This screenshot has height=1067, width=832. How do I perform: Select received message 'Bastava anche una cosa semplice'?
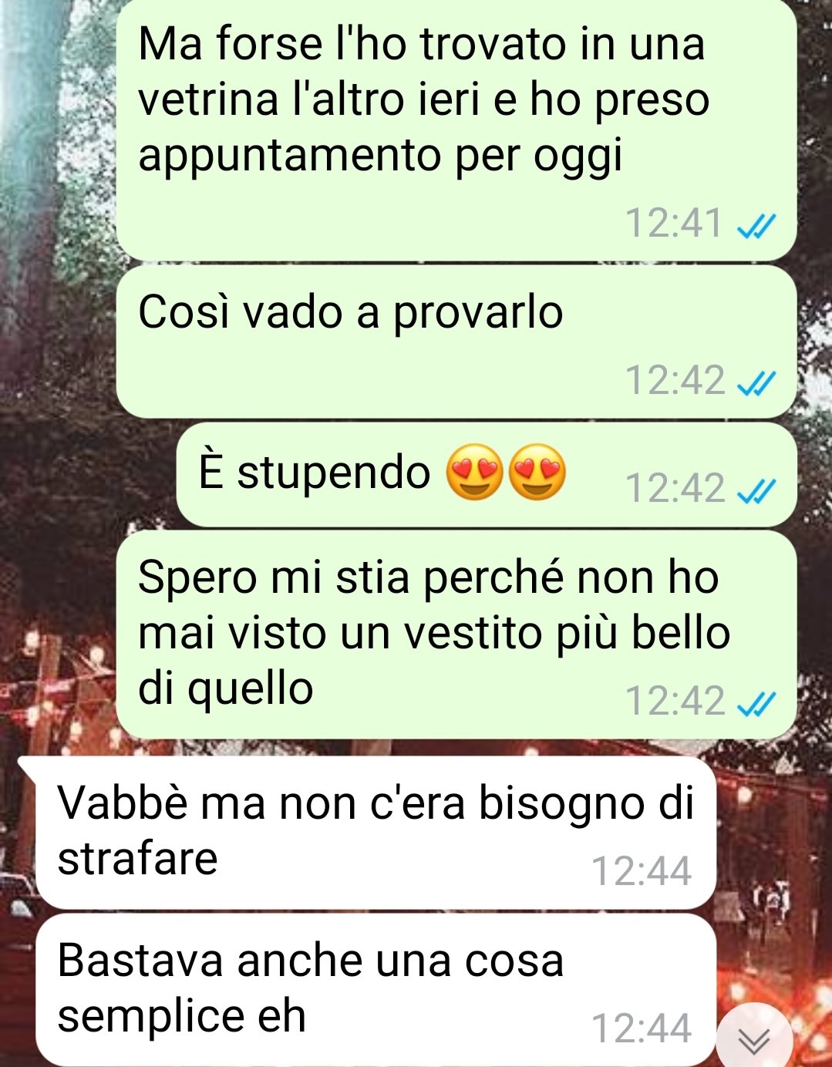(376, 990)
